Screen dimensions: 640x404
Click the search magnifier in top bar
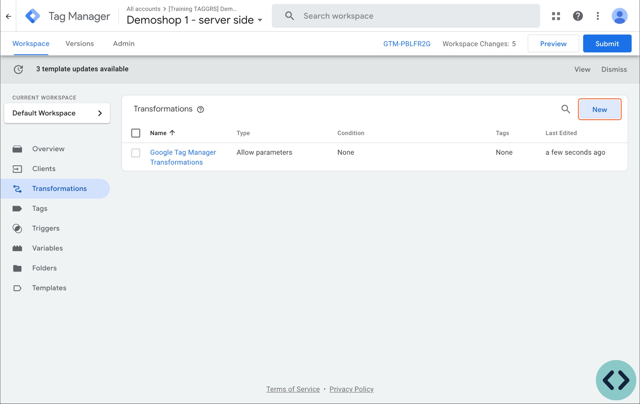pos(289,16)
